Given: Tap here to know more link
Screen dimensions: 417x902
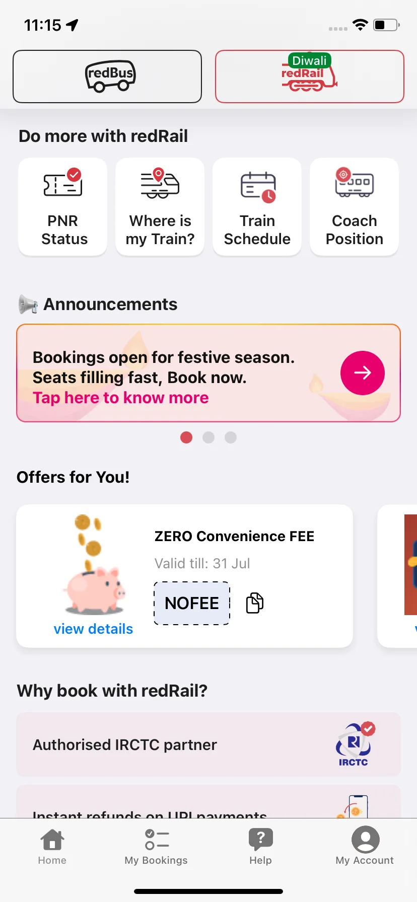Looking at the screenshot, I should (x=121, y=398).
